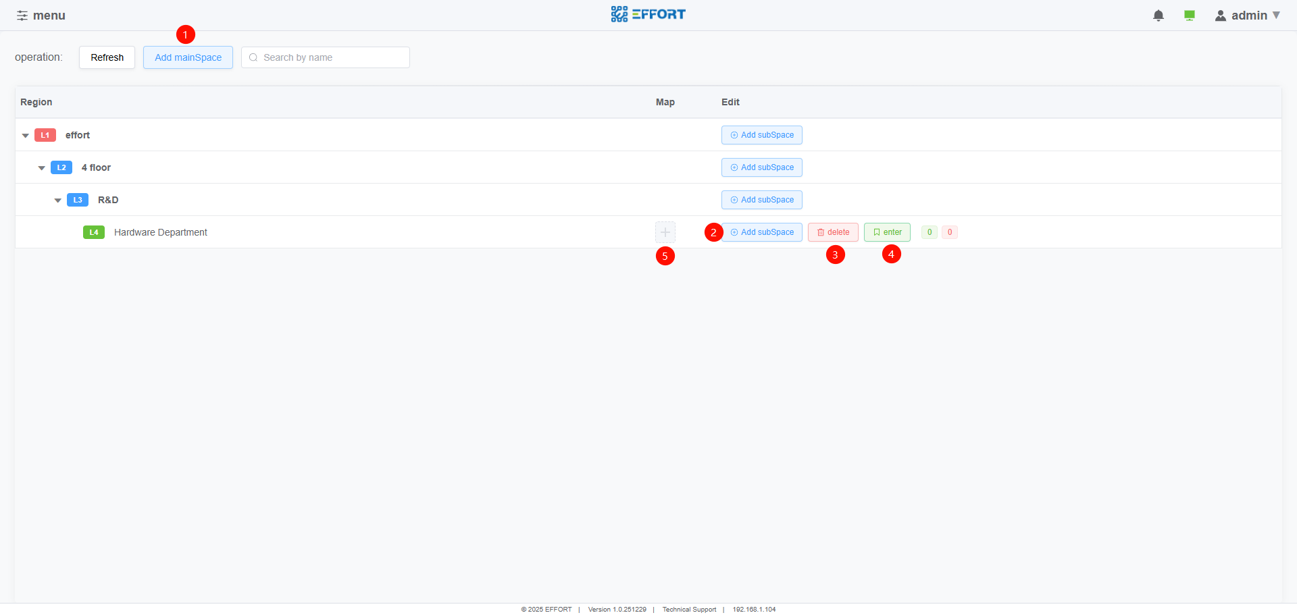Enter the Hardware Department space

(x=886, y=232)
